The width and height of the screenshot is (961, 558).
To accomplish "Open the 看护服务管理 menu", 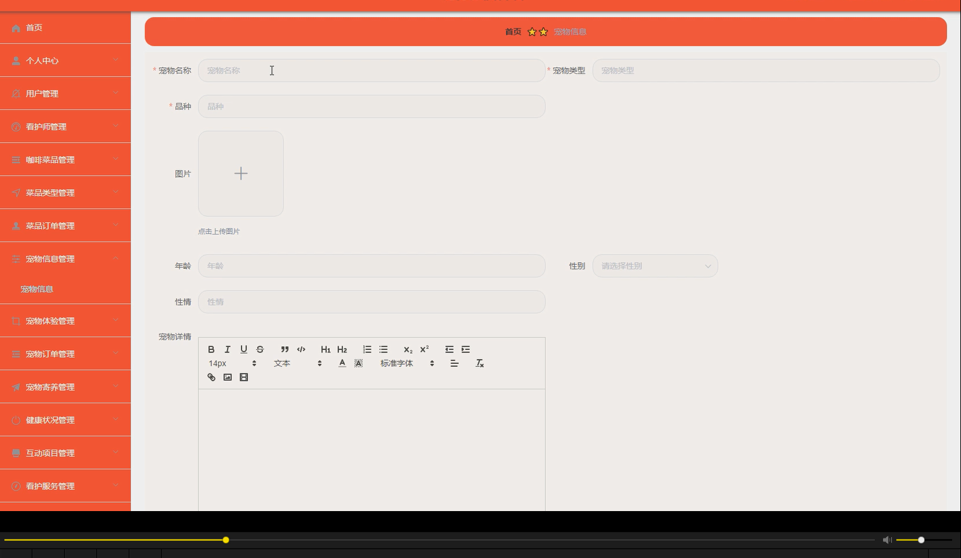I will tap(65, 486).
